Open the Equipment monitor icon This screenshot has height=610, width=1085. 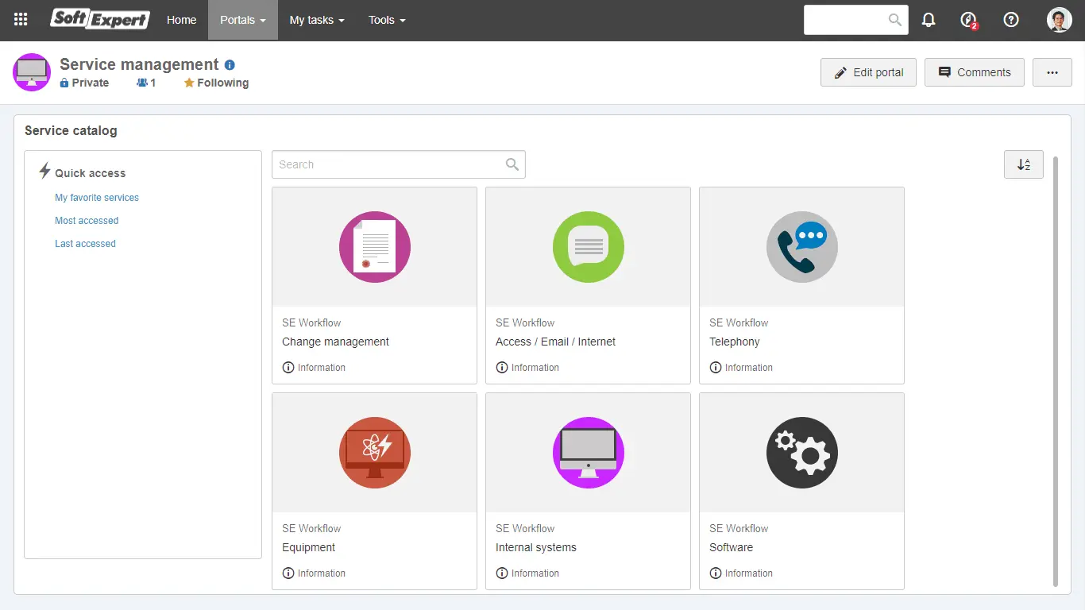375,453
